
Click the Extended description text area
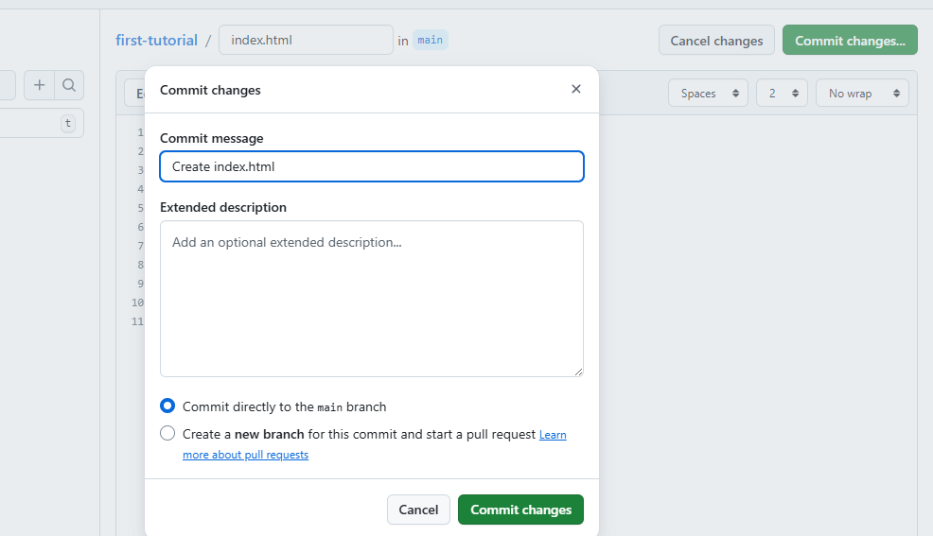coord(372,299)
